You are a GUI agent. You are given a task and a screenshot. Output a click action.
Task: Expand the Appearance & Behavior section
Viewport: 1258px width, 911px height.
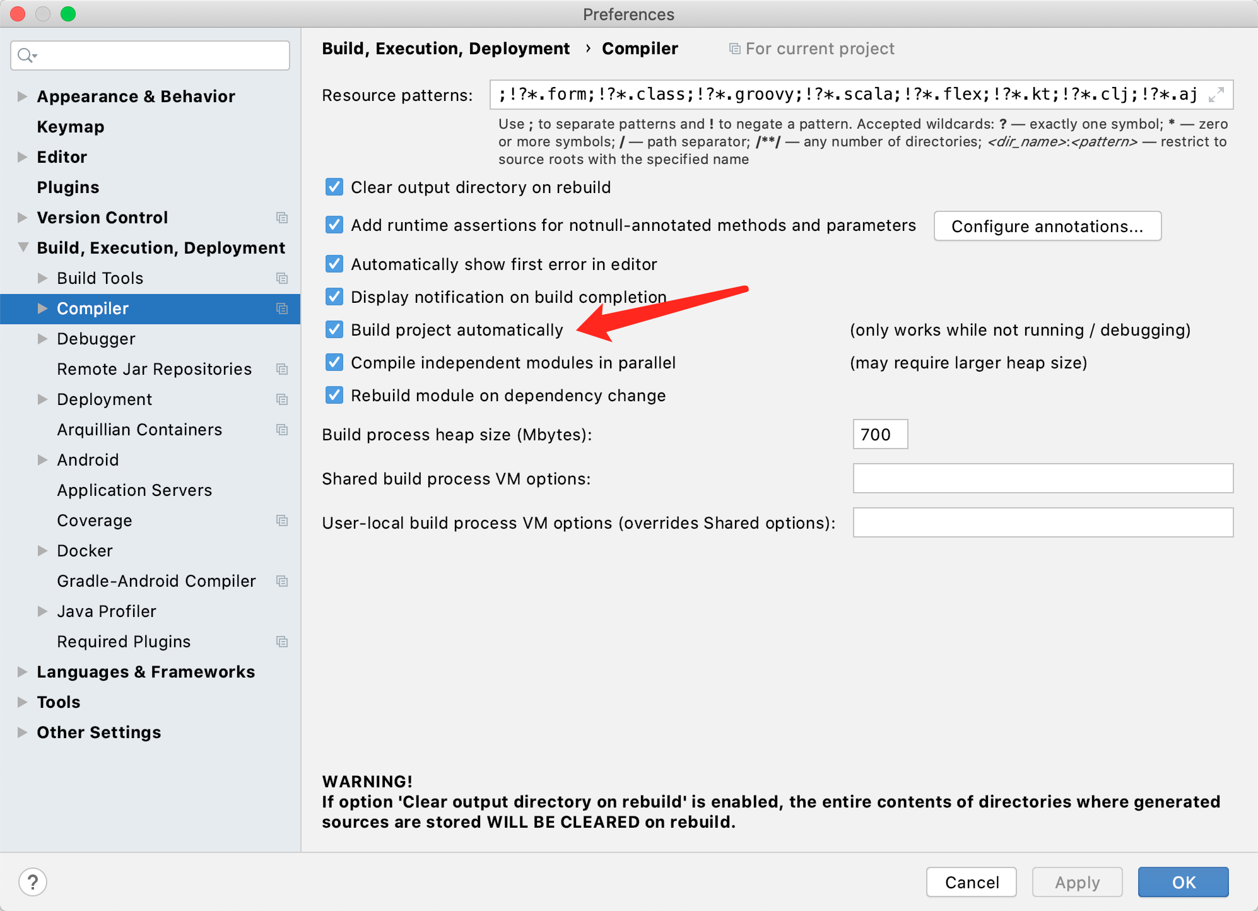22,97
